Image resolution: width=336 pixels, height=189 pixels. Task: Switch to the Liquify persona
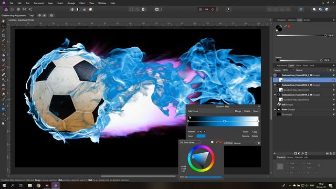12,9
